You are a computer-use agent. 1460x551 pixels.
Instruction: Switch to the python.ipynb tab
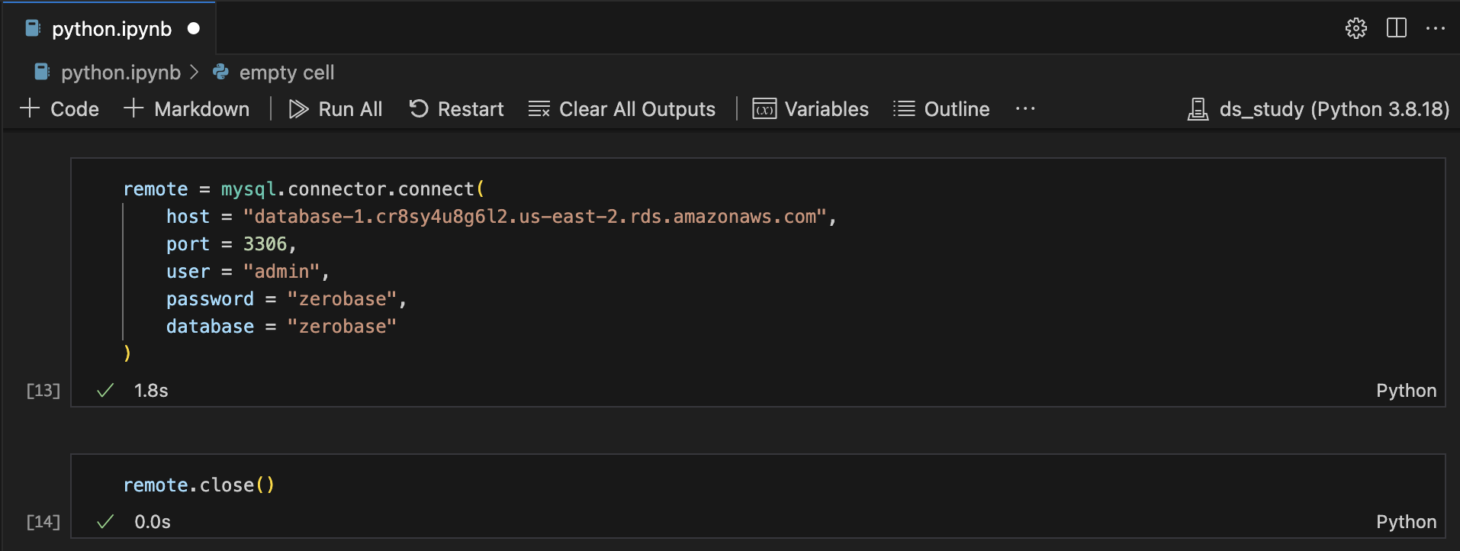[111, 29]
